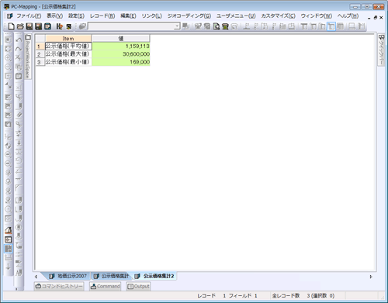Switch to the 地価公示2007 tab
The image size is (388, 303).
coord(68,276)
